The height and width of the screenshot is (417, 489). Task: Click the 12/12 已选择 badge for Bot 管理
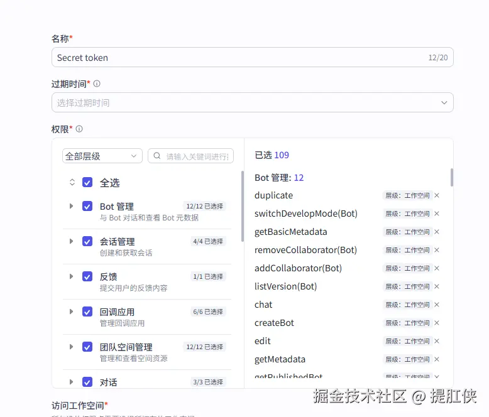(204, 206)
